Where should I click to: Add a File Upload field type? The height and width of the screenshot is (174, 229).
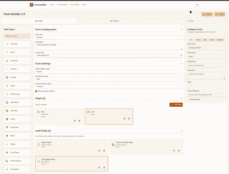click(x=17, y=169)
